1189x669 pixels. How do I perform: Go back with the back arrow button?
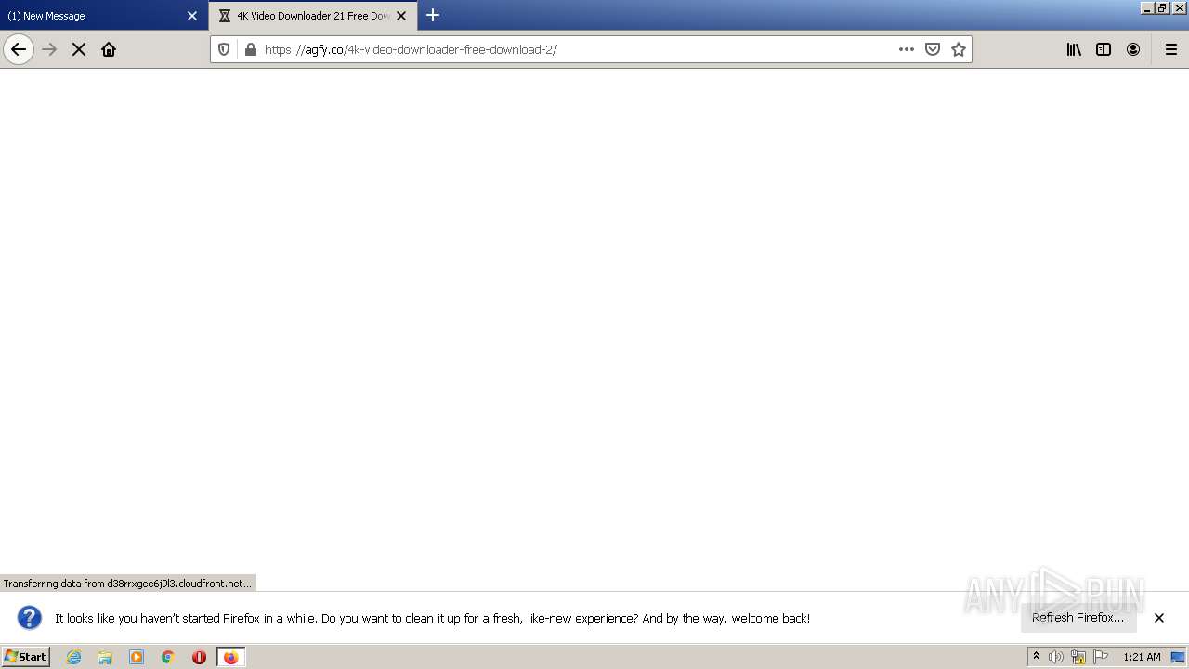19,49
